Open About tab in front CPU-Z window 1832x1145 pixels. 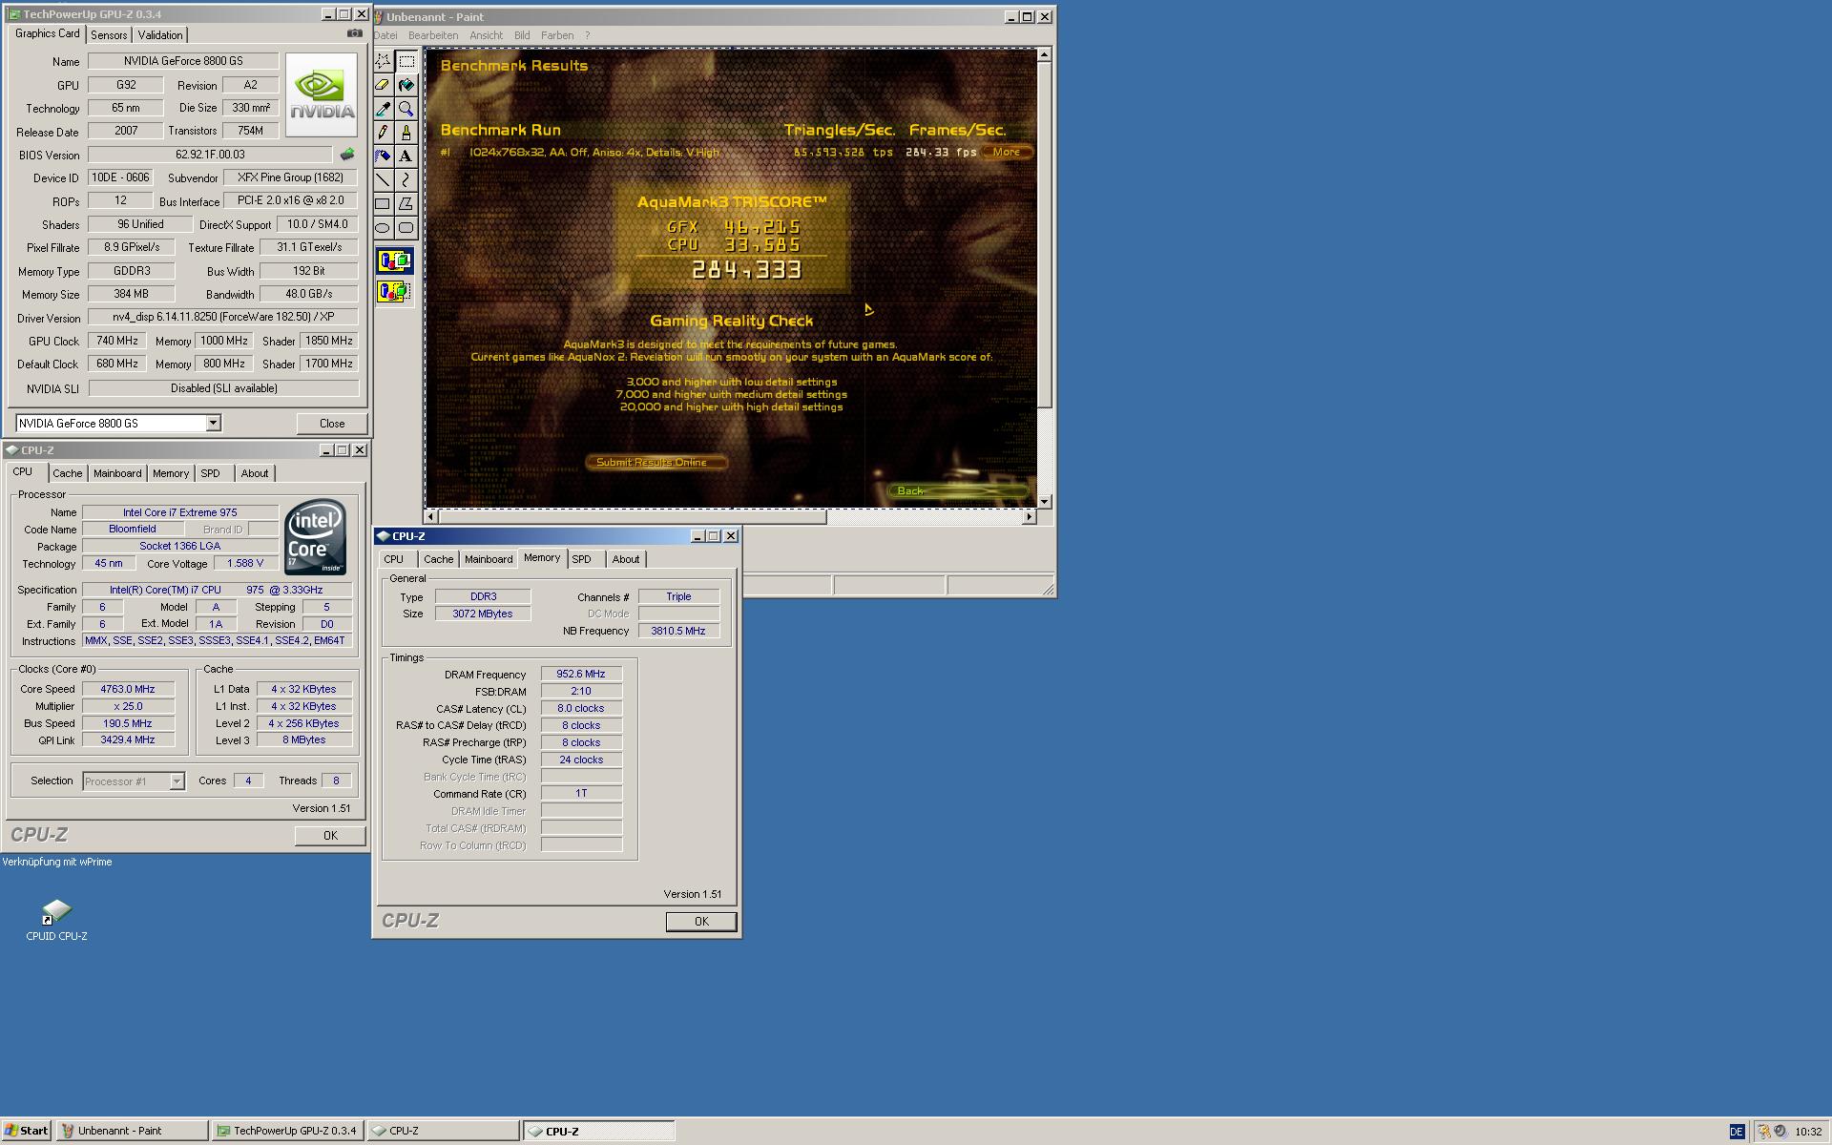coord(626,559)
